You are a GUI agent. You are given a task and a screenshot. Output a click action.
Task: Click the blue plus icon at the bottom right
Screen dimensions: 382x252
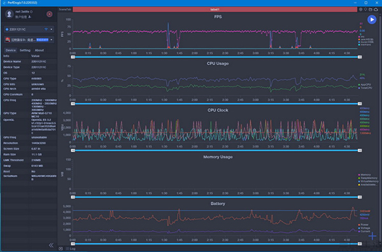(x=372, y=235)
